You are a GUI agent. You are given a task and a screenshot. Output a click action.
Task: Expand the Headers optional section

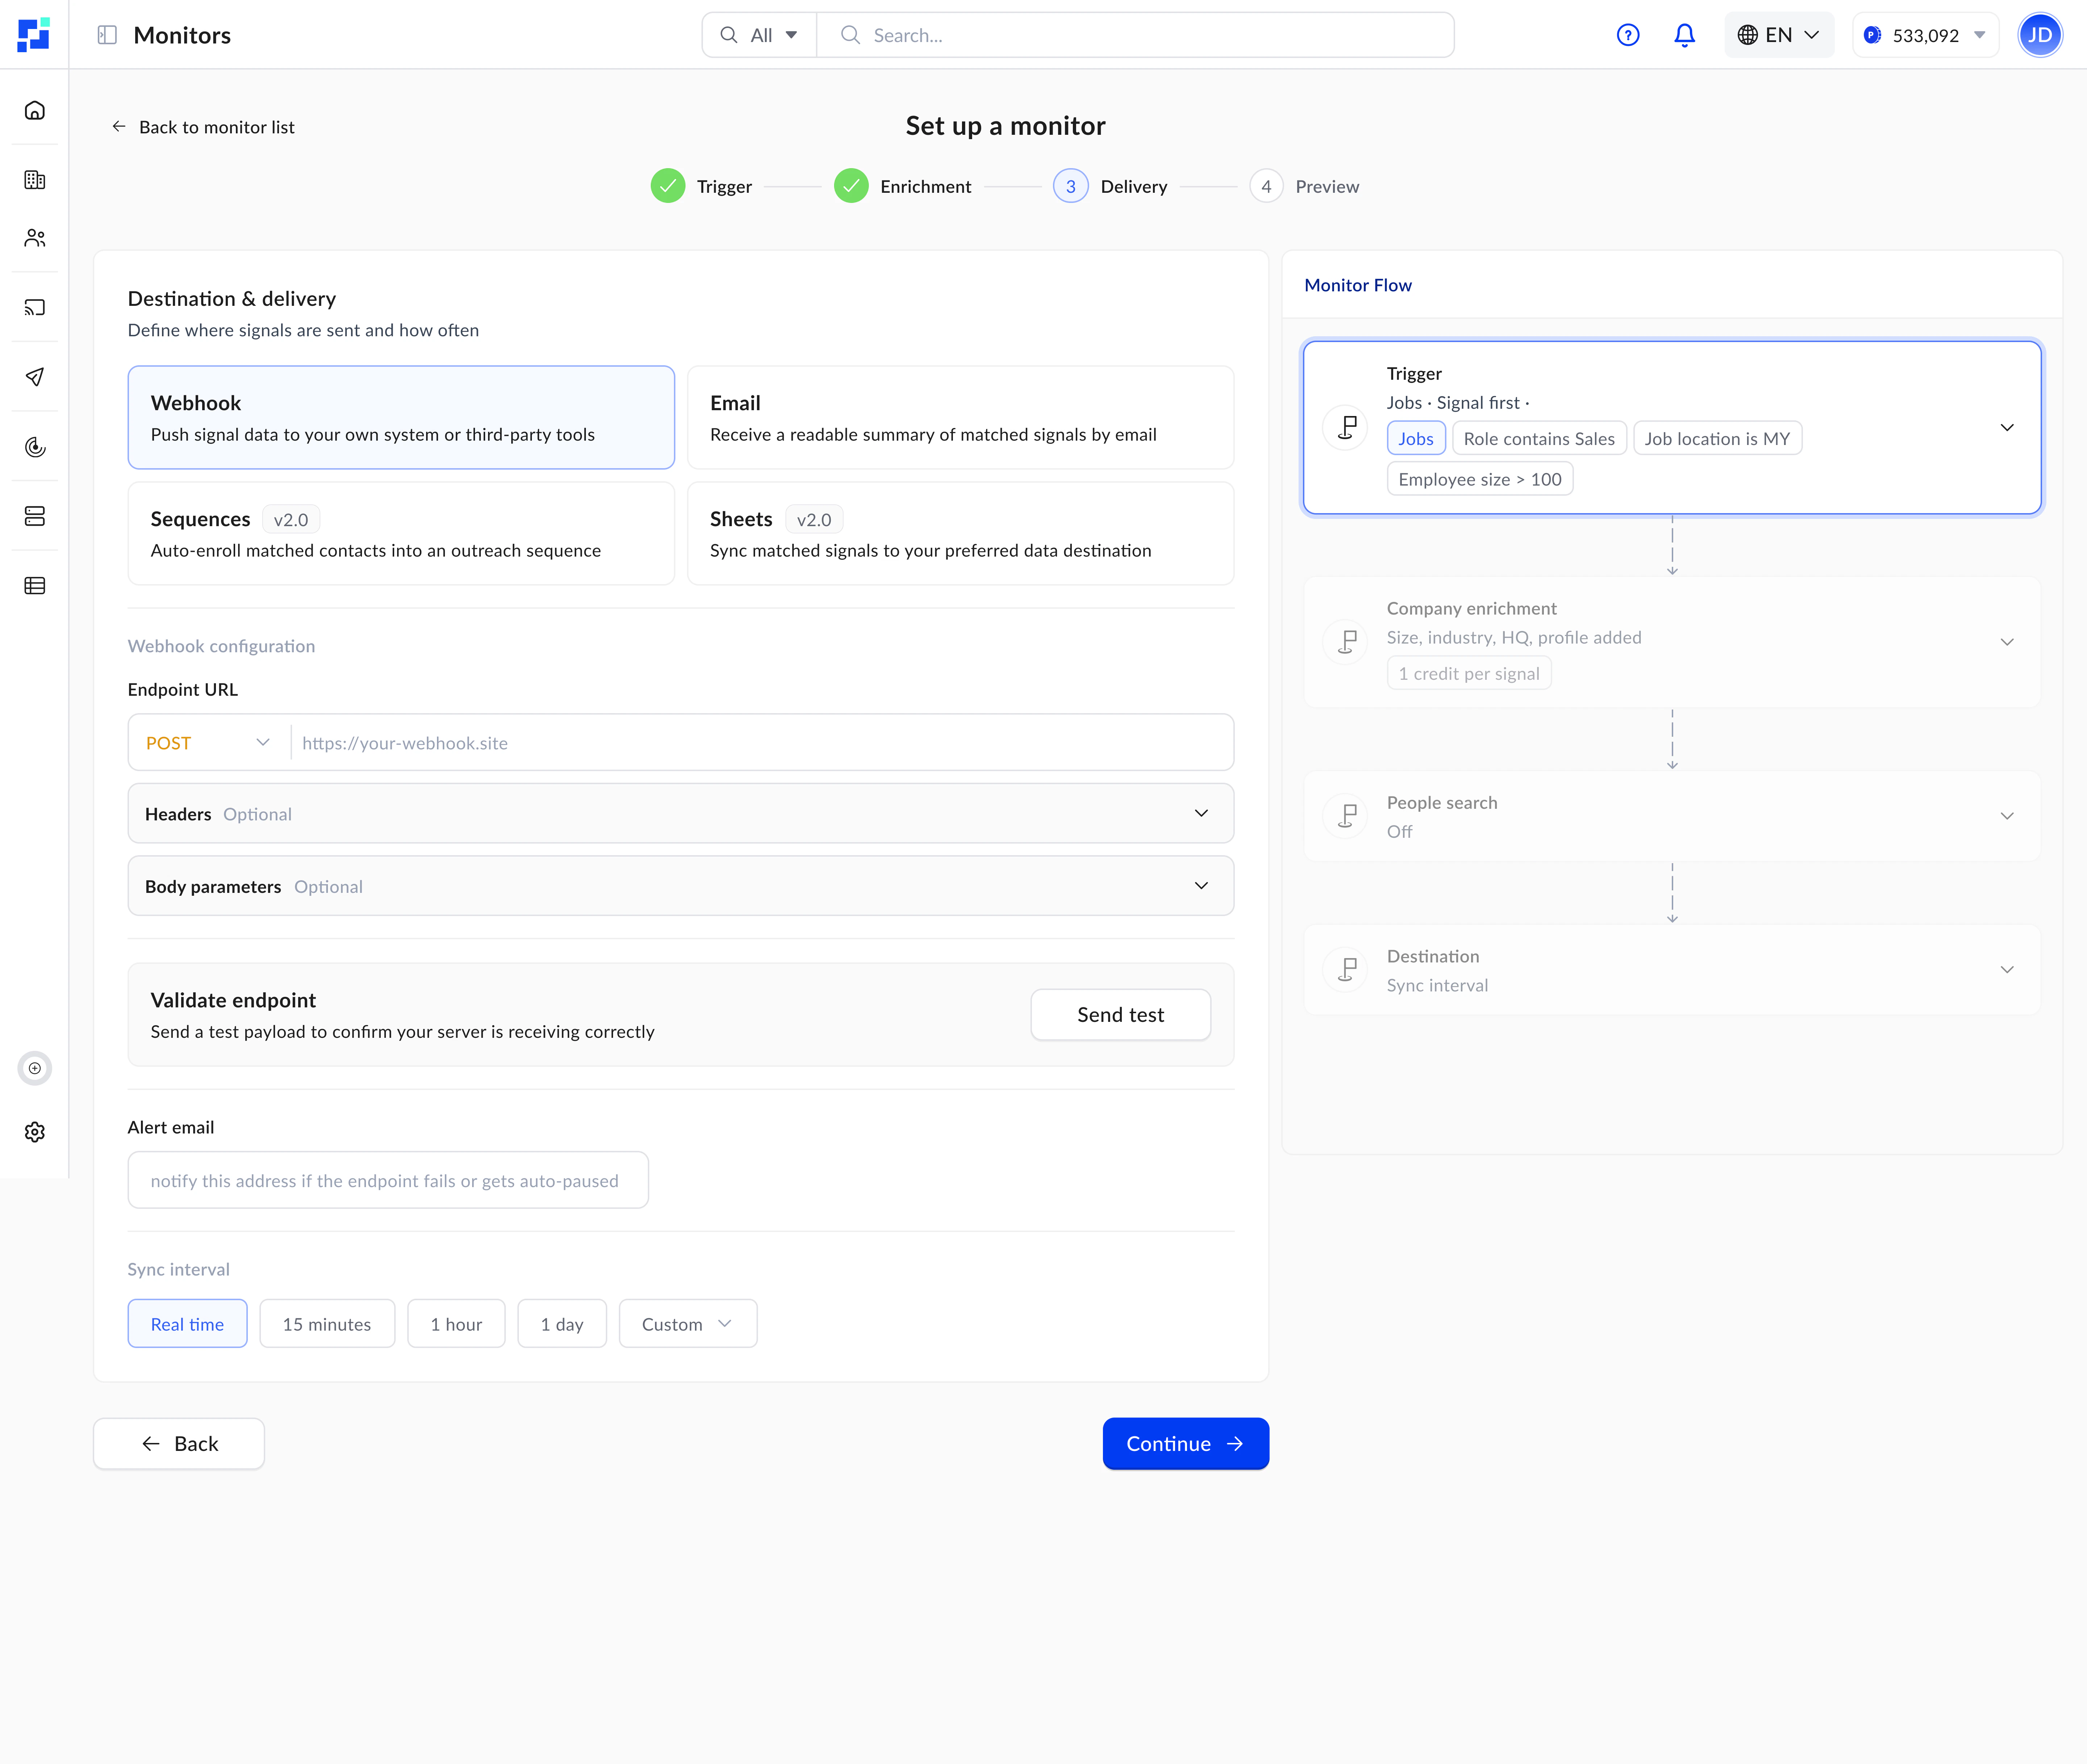680,814
